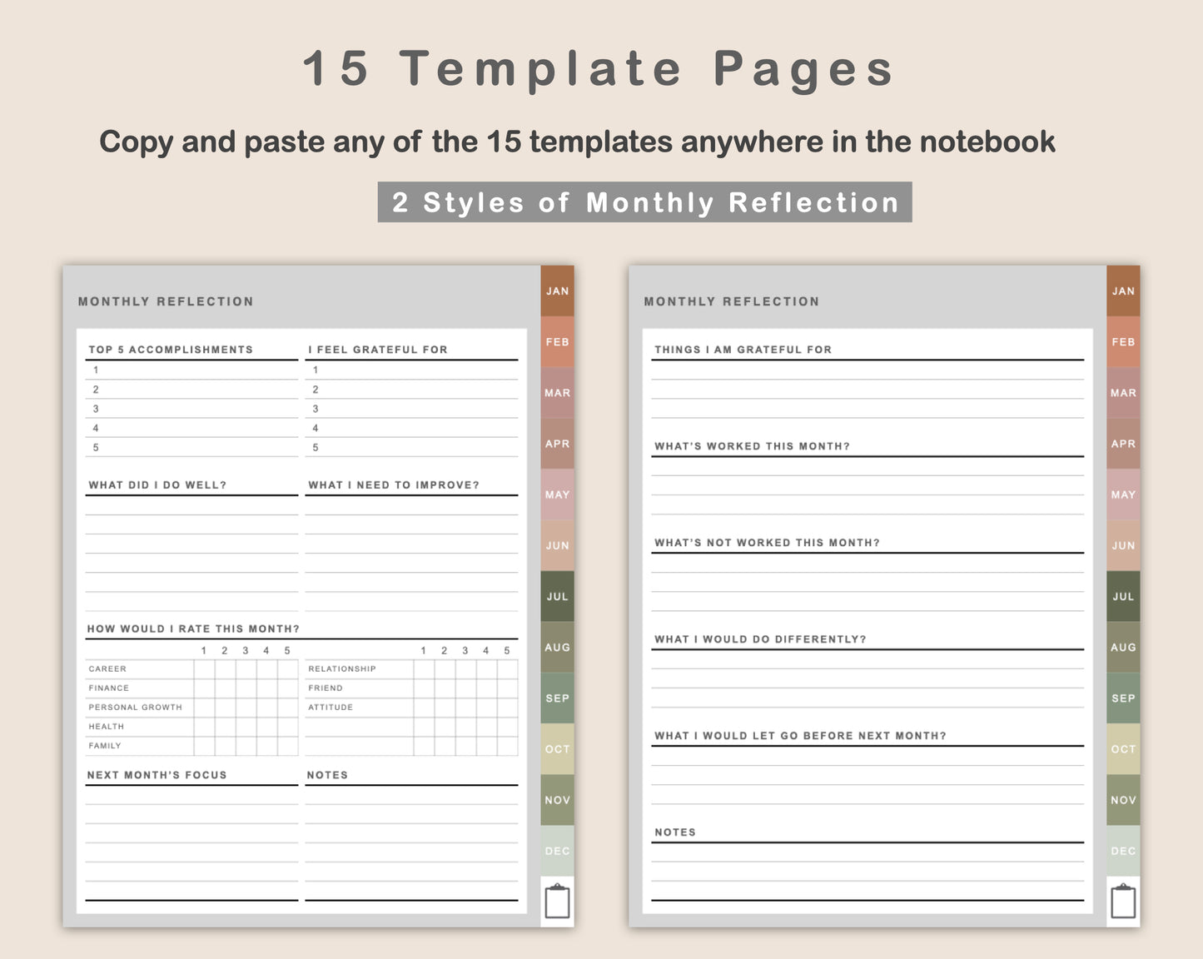The width and height of the screenshot is (1203, 959).
Task: Check the Finance rating box under column 5
Action: pyautogui.click(x=287, y=688)
